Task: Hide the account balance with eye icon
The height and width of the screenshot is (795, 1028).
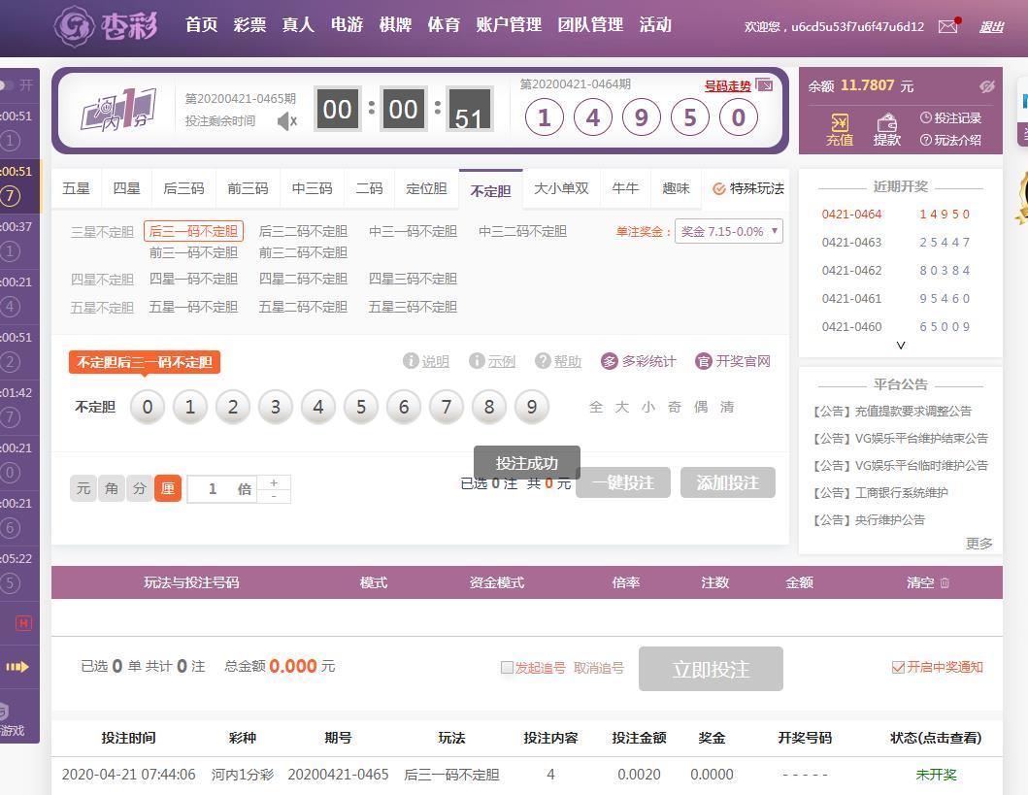Action: click(986, 86)
